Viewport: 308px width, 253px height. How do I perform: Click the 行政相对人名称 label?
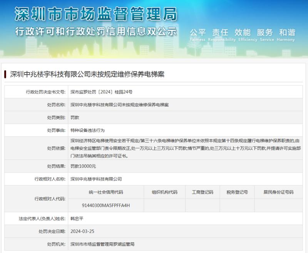[x=50, y=179]
